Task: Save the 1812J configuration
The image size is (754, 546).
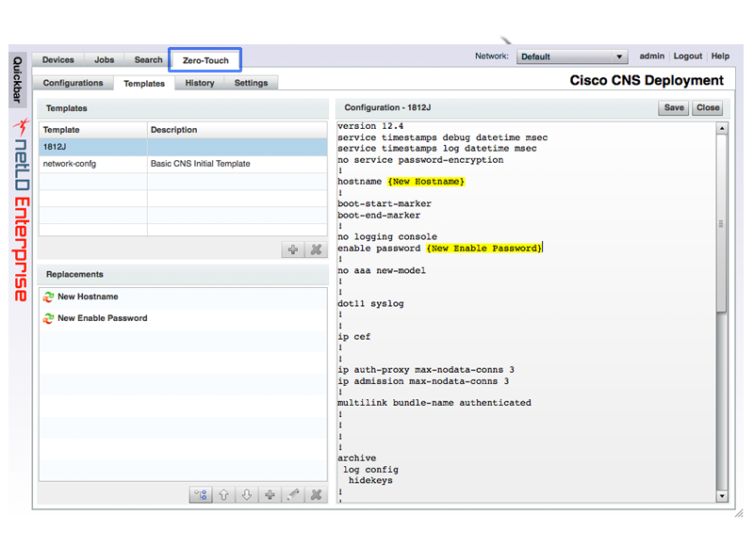Action: pyautogui.click(x=674, y=107)
